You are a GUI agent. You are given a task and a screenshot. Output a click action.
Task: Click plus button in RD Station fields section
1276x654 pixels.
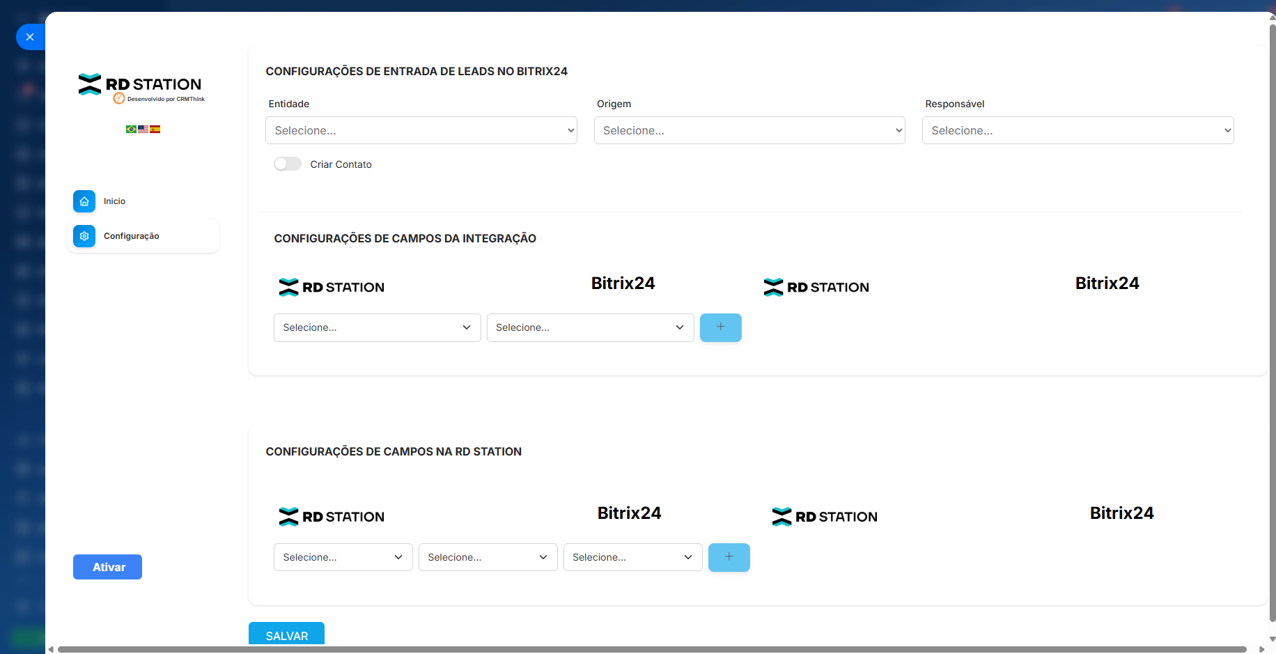pyautogui.click(x=729, y=557)
